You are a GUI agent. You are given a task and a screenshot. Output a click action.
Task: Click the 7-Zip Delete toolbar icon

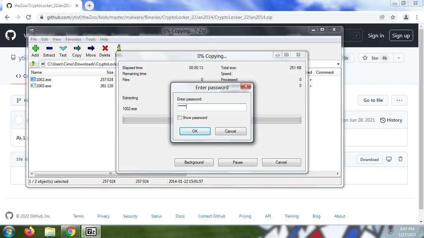click(x=105, y=49)
